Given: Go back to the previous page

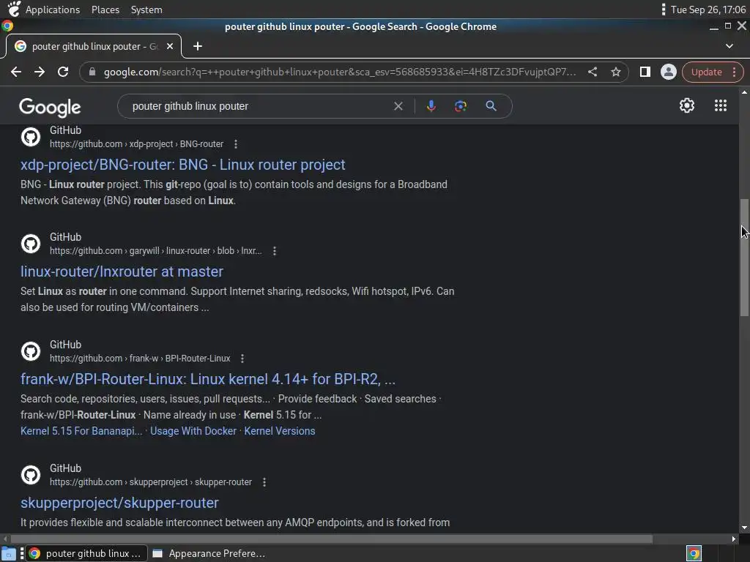Looking at the screenshot, I should click(16, 72).
